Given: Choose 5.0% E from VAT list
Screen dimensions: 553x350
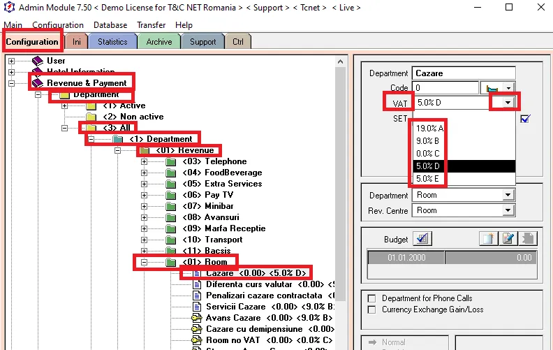Looking at the screenshot, I should pos(464,179).
